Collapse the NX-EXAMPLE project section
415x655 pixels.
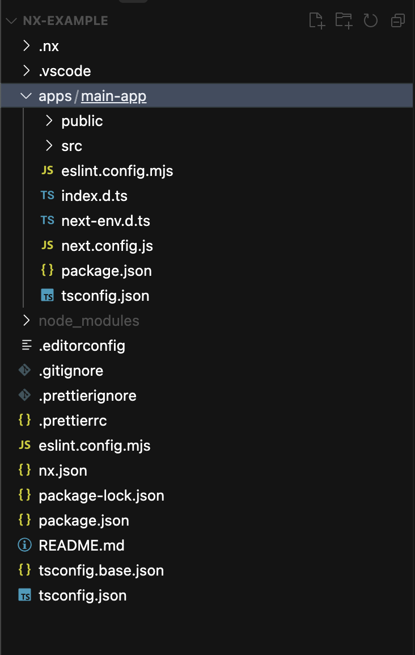(11, 21)
